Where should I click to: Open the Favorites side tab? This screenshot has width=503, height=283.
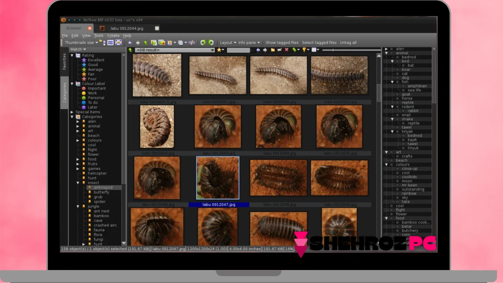click(65, 62)
